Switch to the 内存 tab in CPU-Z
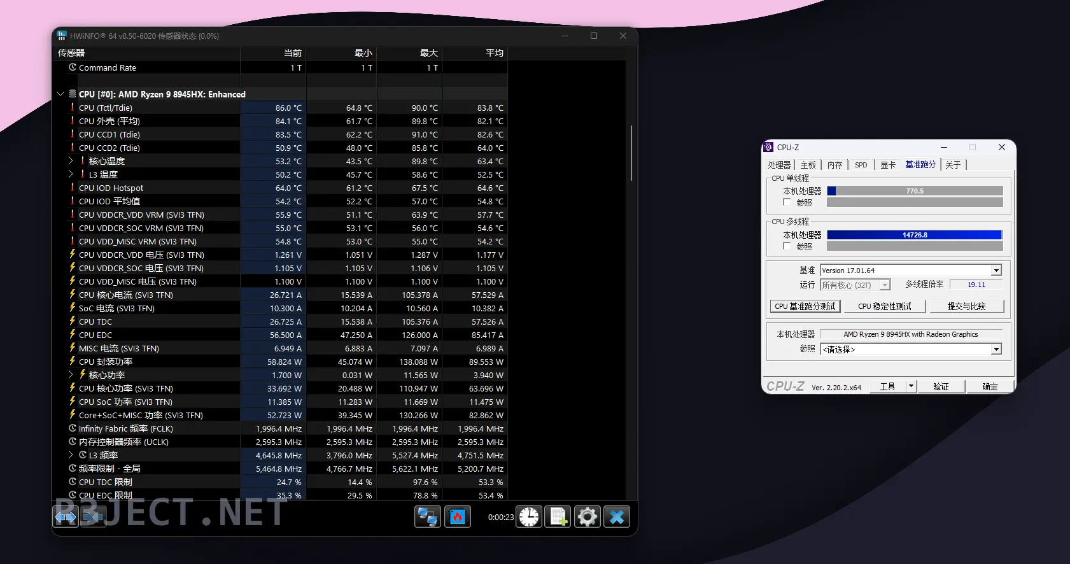The image size is (1070, 564). tap(834, 165)
